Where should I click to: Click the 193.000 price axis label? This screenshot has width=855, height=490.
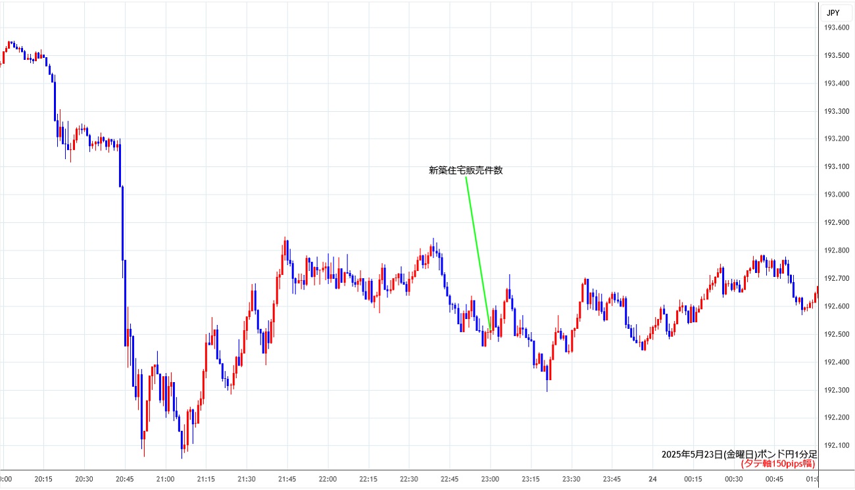(837, 195)
